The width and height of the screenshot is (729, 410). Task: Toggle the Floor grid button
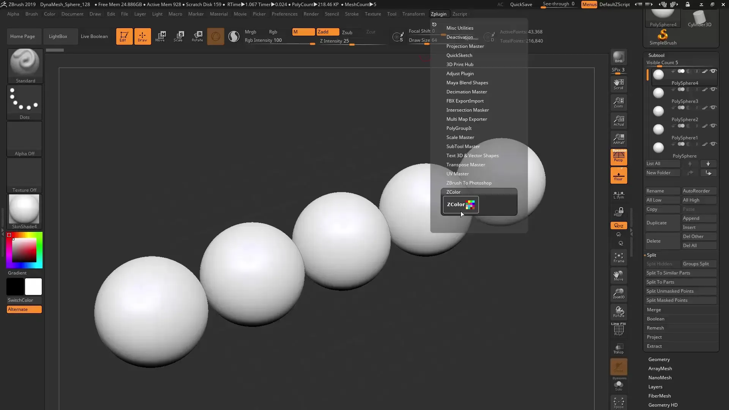click(x=619, y=176)
